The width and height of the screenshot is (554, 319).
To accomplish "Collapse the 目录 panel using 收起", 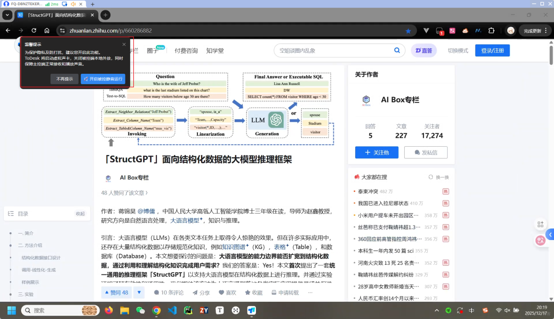I will pos(80,213).
